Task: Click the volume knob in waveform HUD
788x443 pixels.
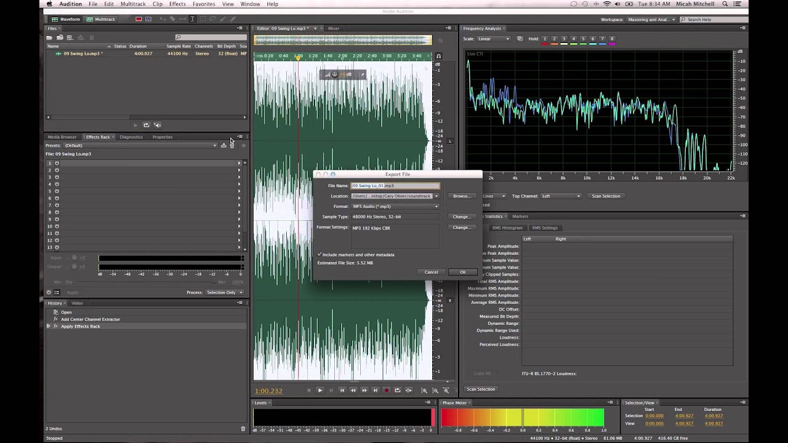Action: coord(334,74)
